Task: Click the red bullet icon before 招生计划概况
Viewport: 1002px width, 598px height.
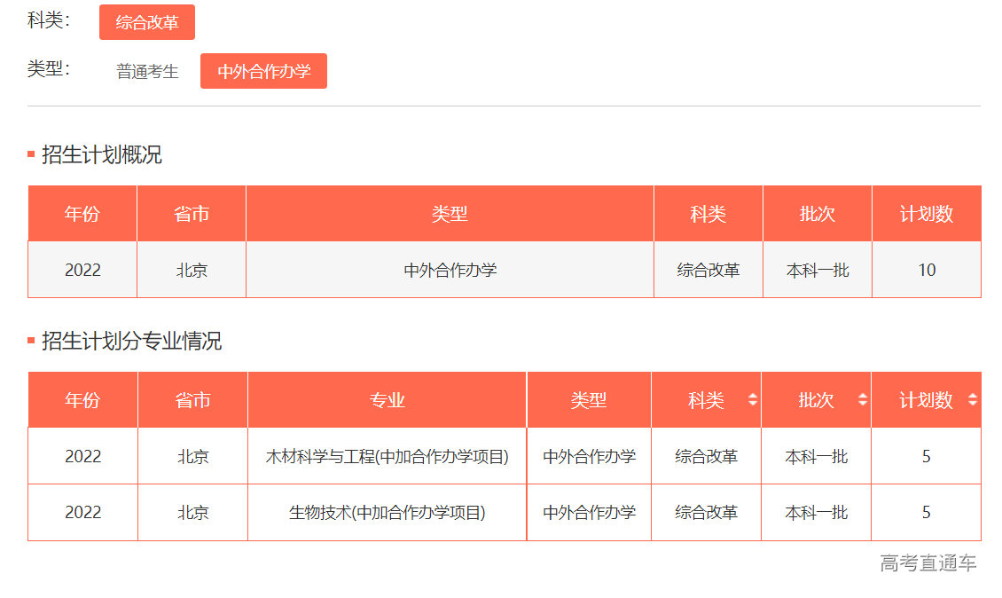Action: pyautogui.click(x=32, y=153)
